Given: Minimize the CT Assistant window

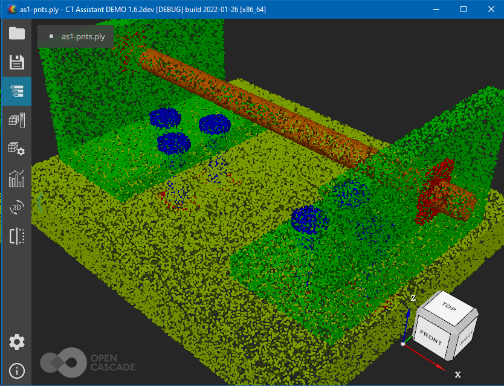Looking at the screenshot, I should 436,10.
